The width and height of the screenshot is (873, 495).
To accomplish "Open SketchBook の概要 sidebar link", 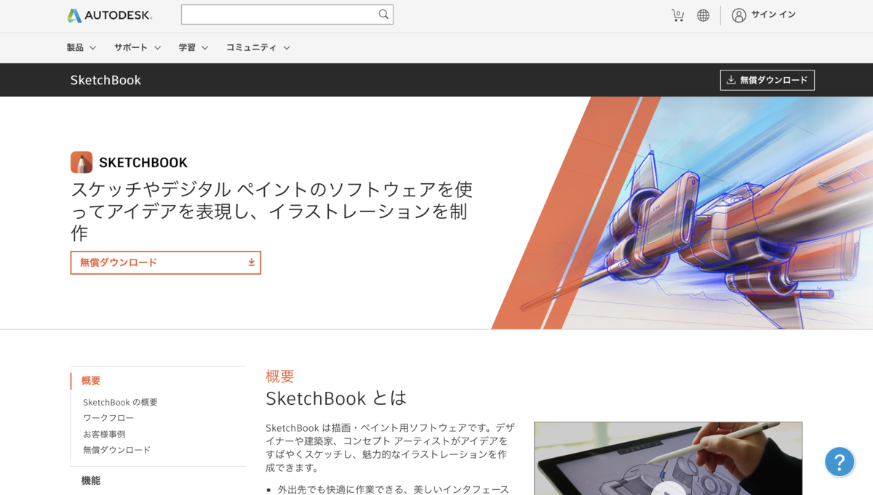I will [120, 403].
